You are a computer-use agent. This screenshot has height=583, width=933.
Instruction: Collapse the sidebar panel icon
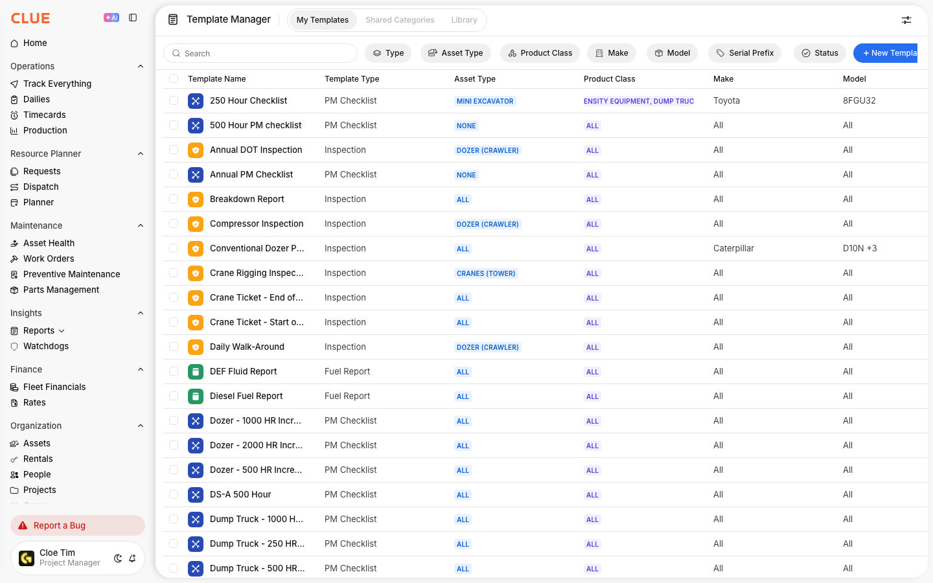(x=133, y=18)
